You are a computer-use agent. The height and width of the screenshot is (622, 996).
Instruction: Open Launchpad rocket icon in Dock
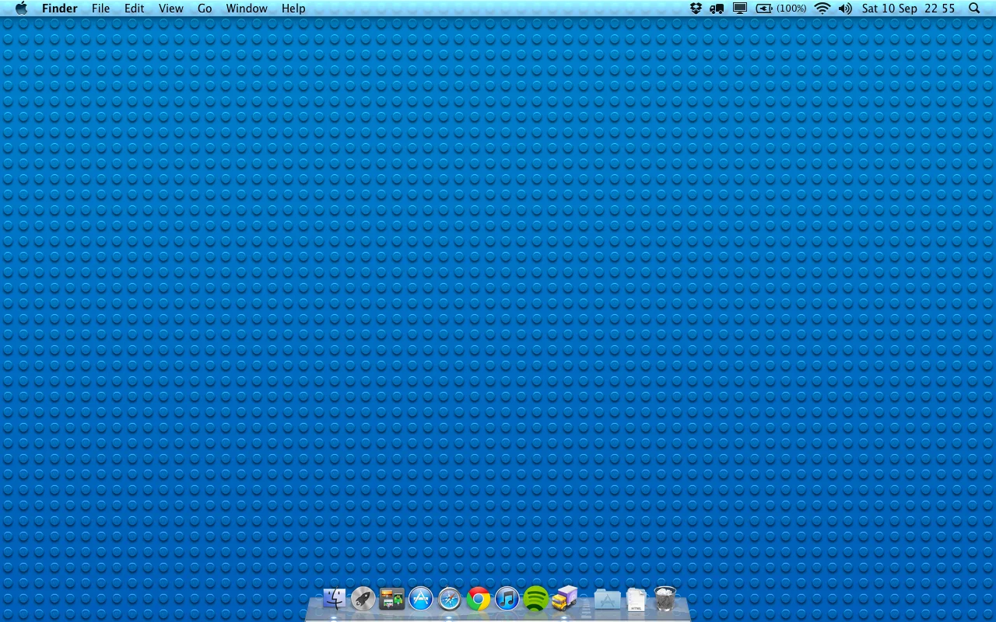click(x=363, y=599)
